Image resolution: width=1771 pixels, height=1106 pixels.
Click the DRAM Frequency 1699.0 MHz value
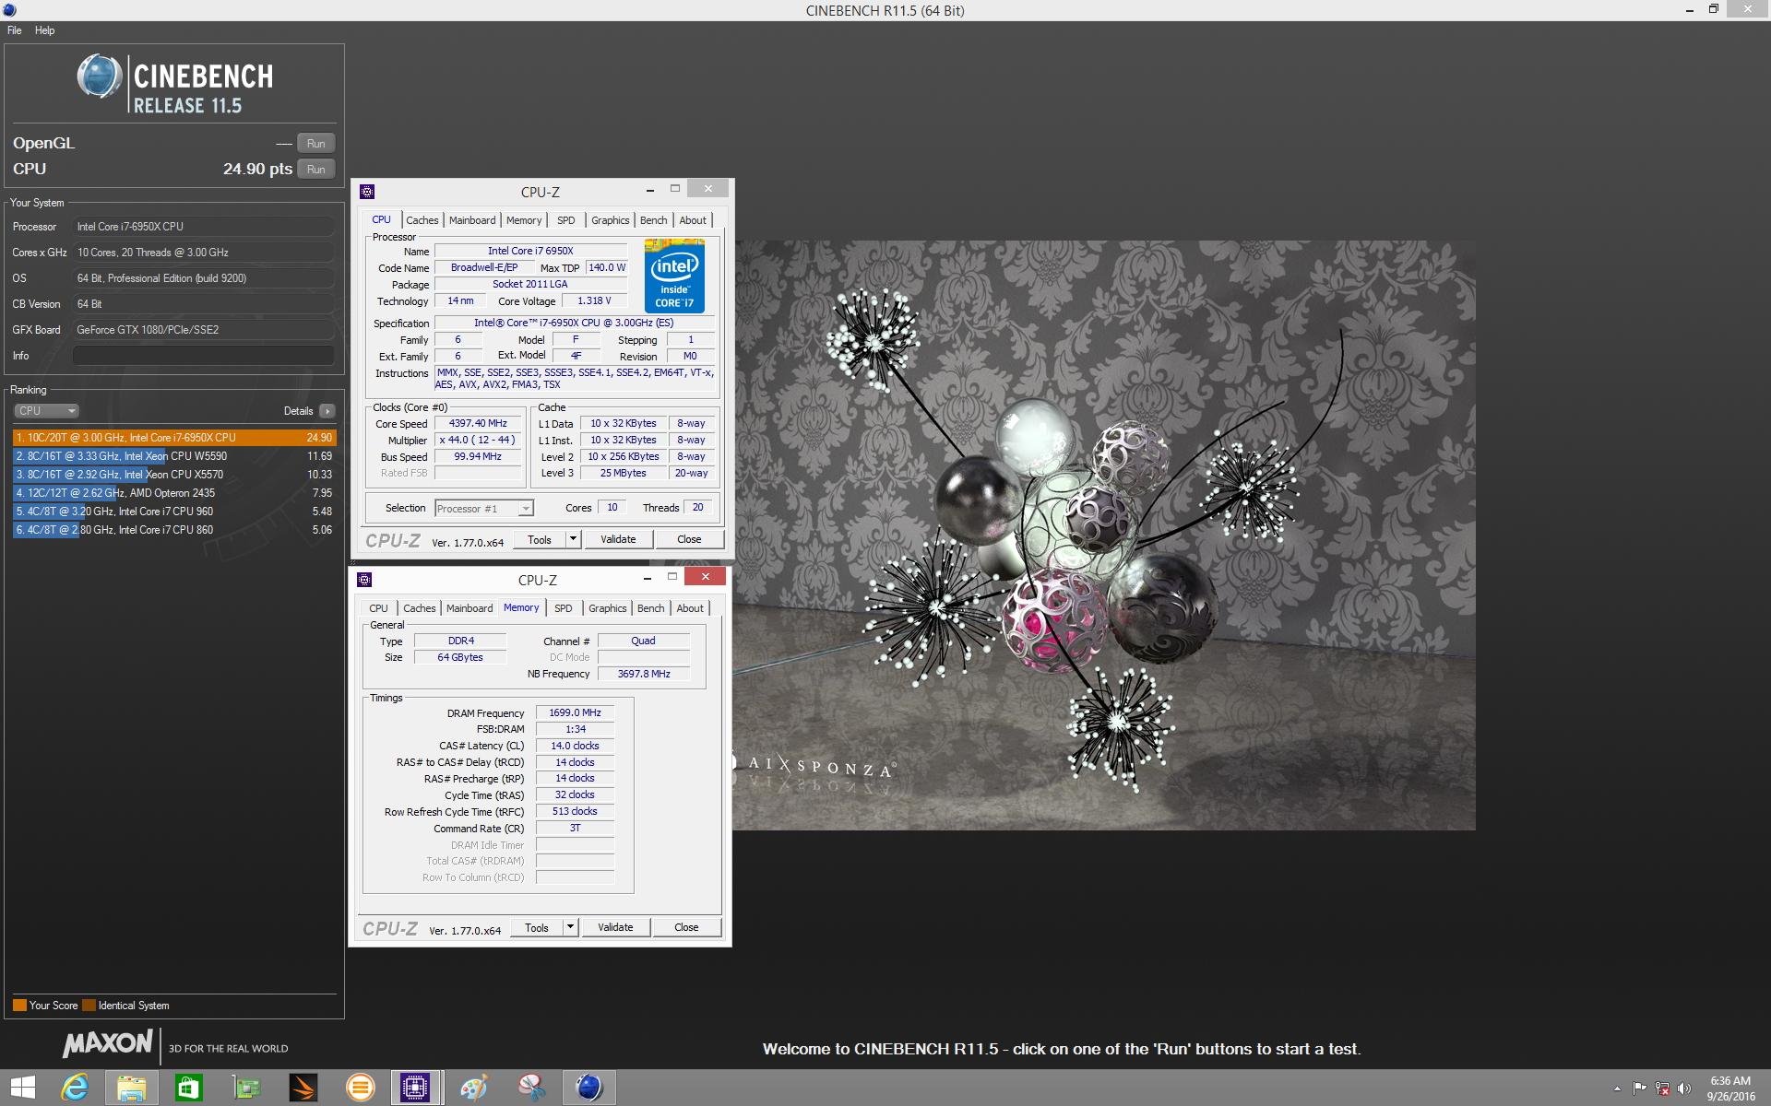pos(575,713)
